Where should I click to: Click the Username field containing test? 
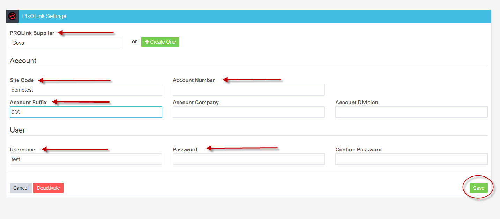(x=86, y=159)
